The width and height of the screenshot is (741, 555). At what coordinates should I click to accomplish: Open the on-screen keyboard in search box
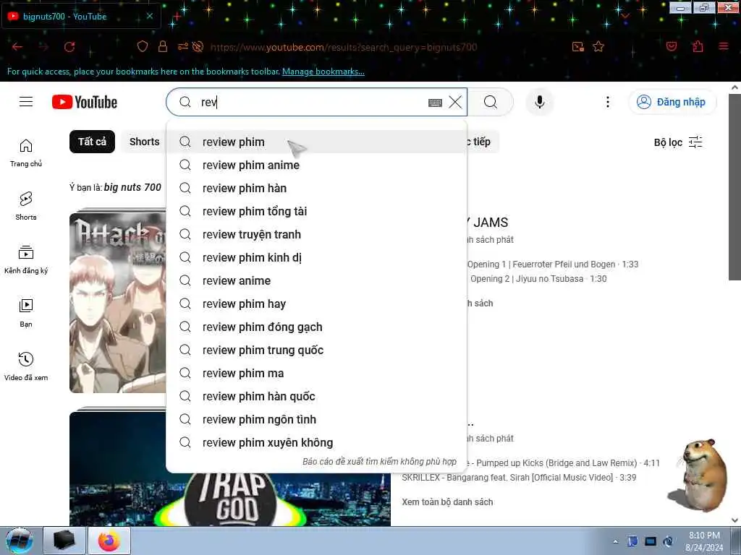(x=435, y=103)
